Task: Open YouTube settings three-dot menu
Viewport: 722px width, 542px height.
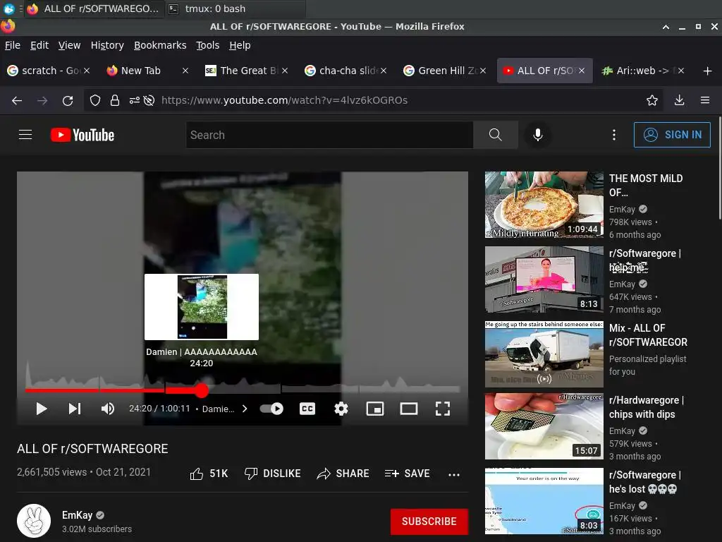Action: pyautogui.click(x=614, y=135)
